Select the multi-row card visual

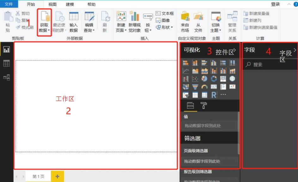pos(223,87)
